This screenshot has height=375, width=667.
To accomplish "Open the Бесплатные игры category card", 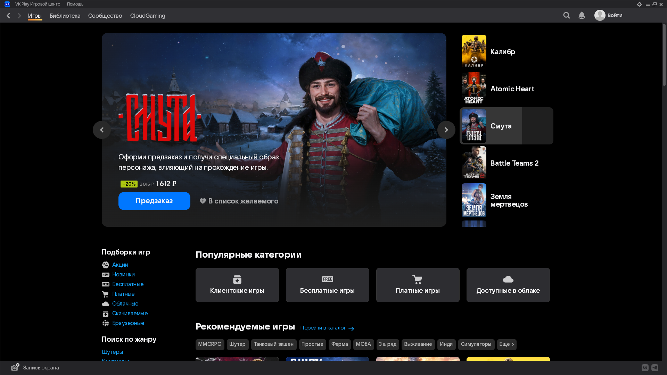I will (328, 285).
